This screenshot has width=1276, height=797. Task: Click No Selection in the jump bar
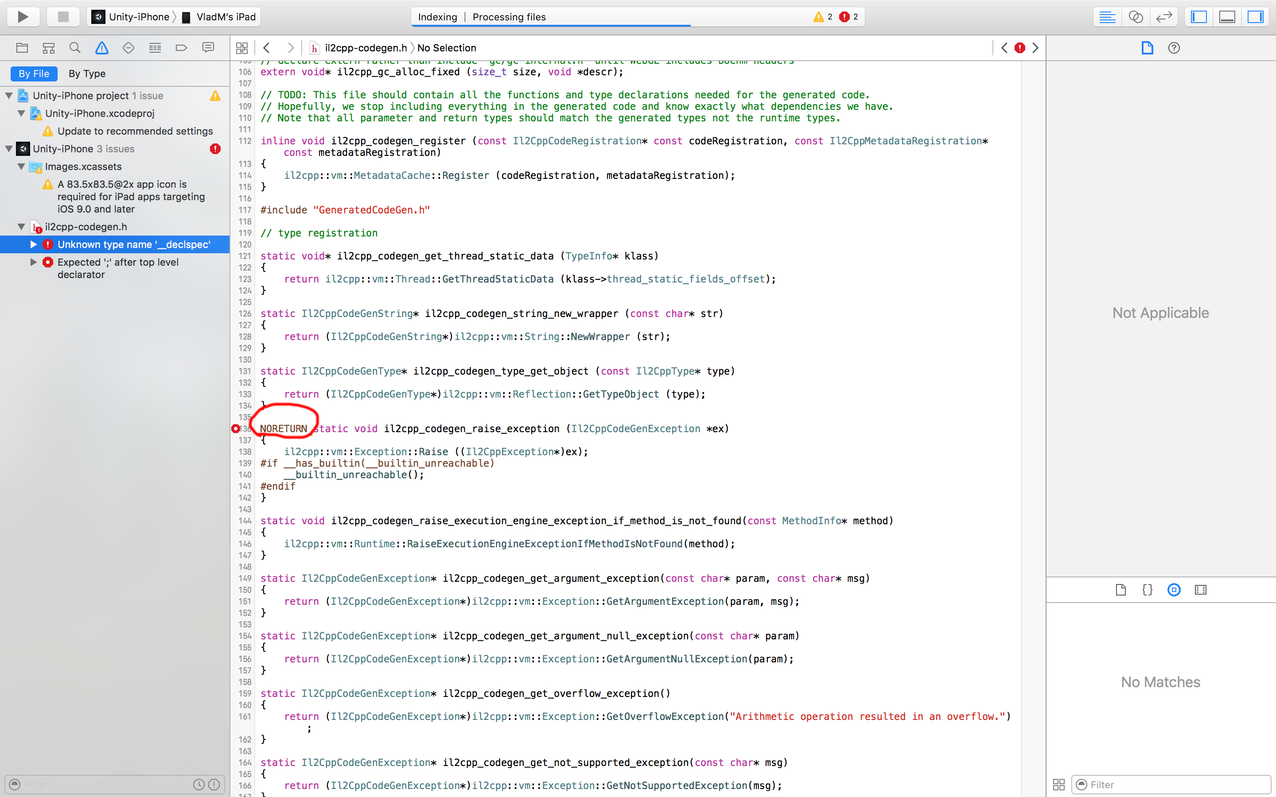(447, 48)
